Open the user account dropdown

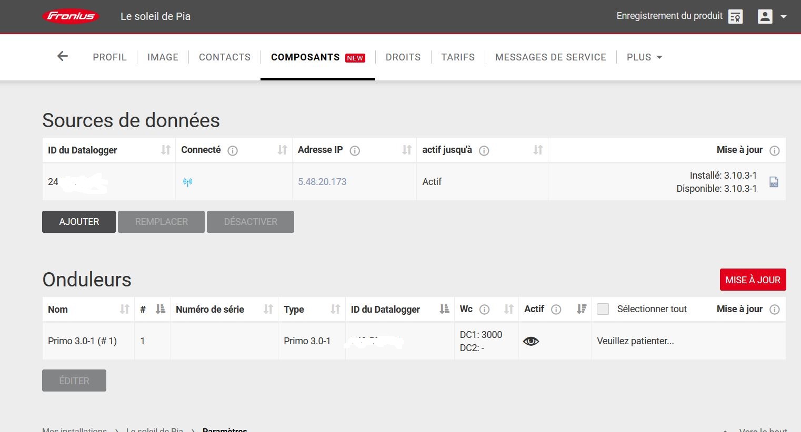tap(772, 17)
